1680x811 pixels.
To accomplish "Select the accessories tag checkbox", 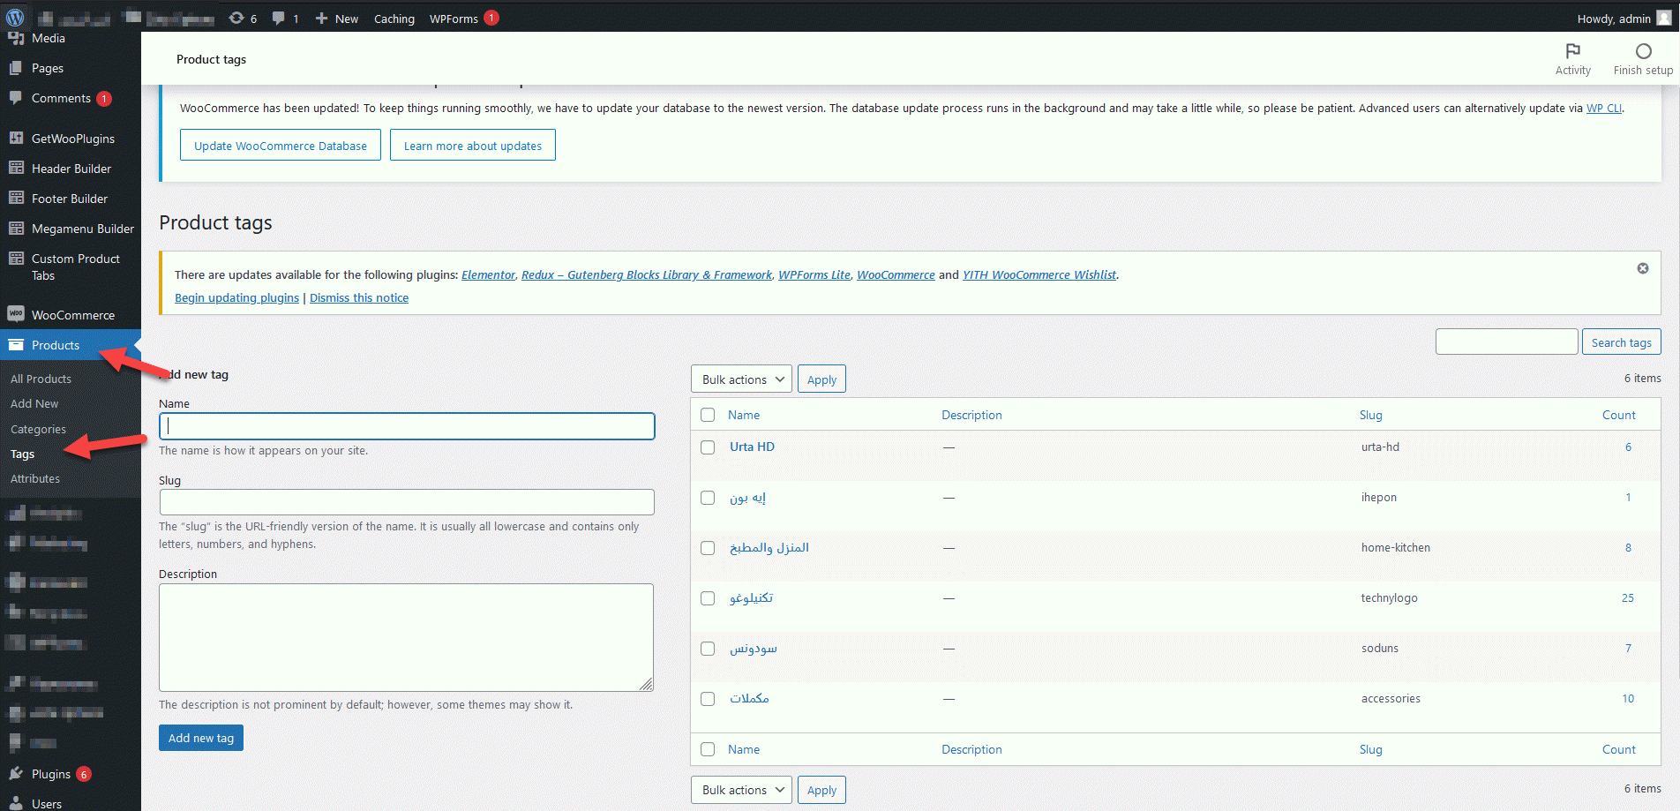I will (707, 699).
